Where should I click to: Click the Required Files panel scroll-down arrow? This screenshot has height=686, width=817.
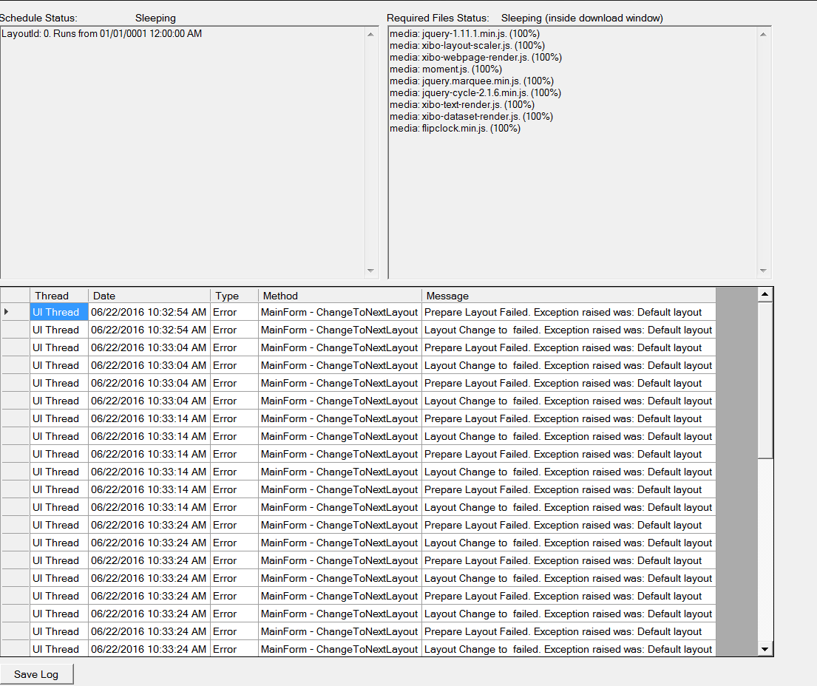[762, 271]
